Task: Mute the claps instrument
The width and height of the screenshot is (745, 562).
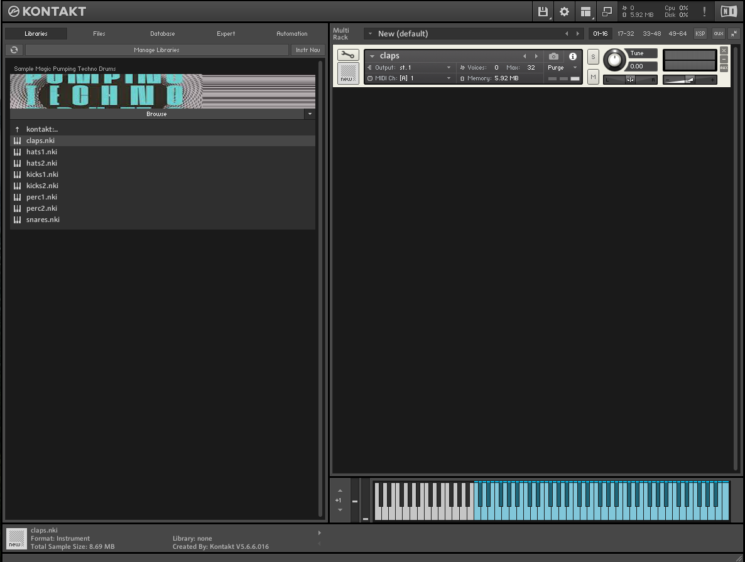Action: (593, 77)
